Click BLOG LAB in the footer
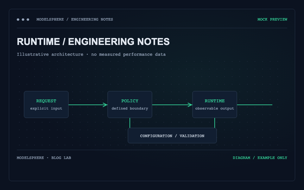Viewport: 304px width, 190px height. 61,158
